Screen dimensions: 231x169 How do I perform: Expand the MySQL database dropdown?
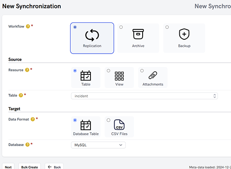pos(98,145)
